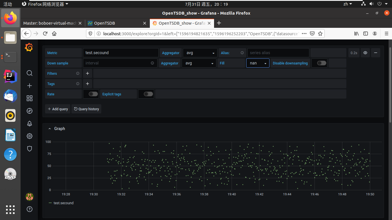
Task: Close the OpenTSDB tab
Action: pos(144,23)
